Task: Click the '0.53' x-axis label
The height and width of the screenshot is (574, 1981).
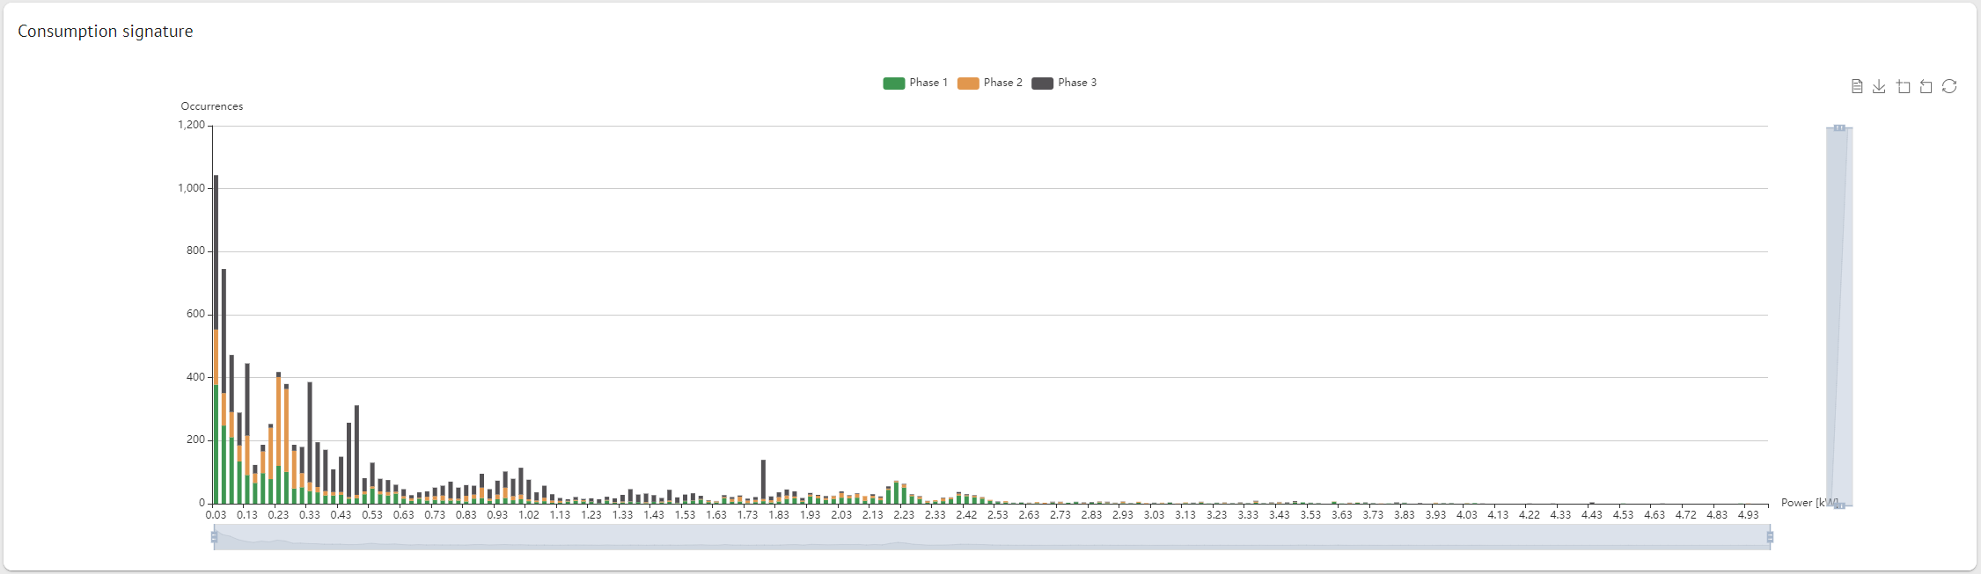Action: (372, 515)
